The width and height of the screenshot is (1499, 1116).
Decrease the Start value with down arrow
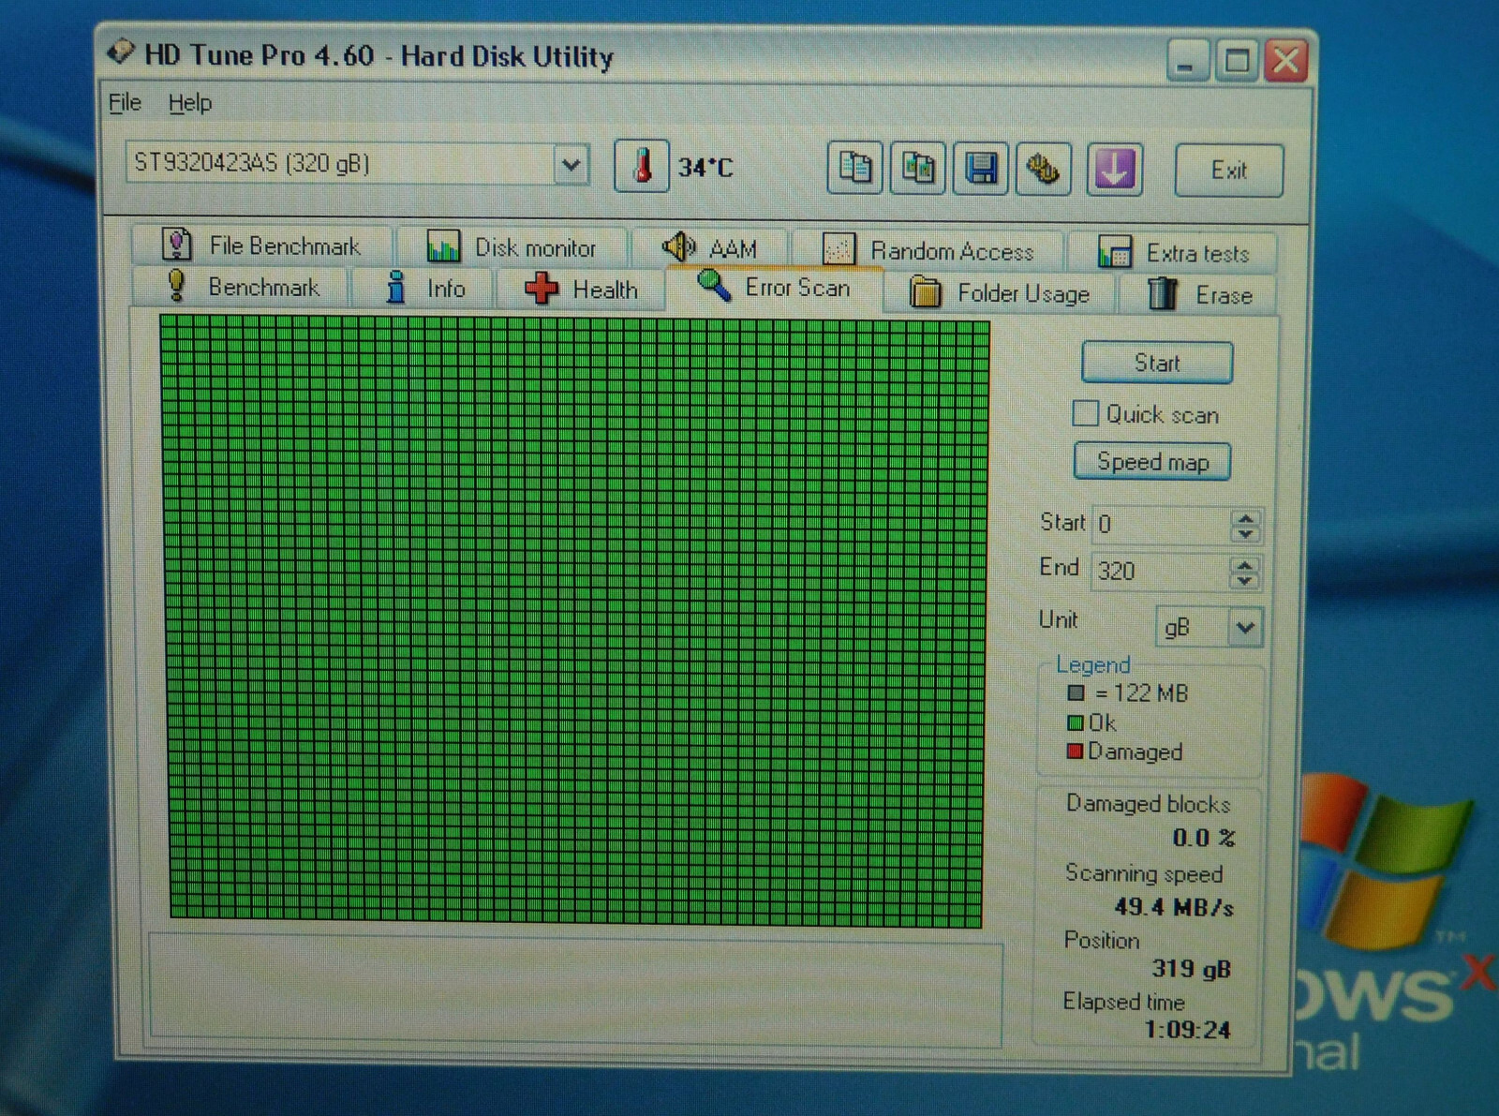[1245, 534]
